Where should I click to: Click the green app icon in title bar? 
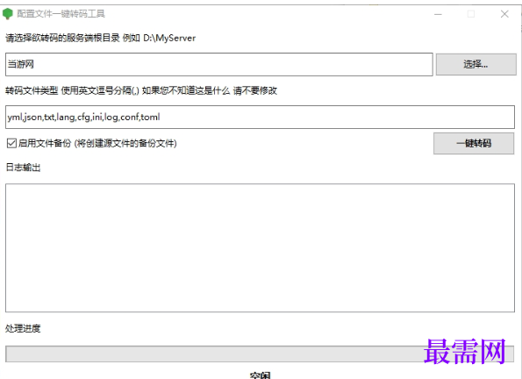7,14
